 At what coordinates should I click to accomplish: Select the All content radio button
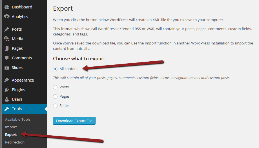pyautogui.click(x=55, y=69)
